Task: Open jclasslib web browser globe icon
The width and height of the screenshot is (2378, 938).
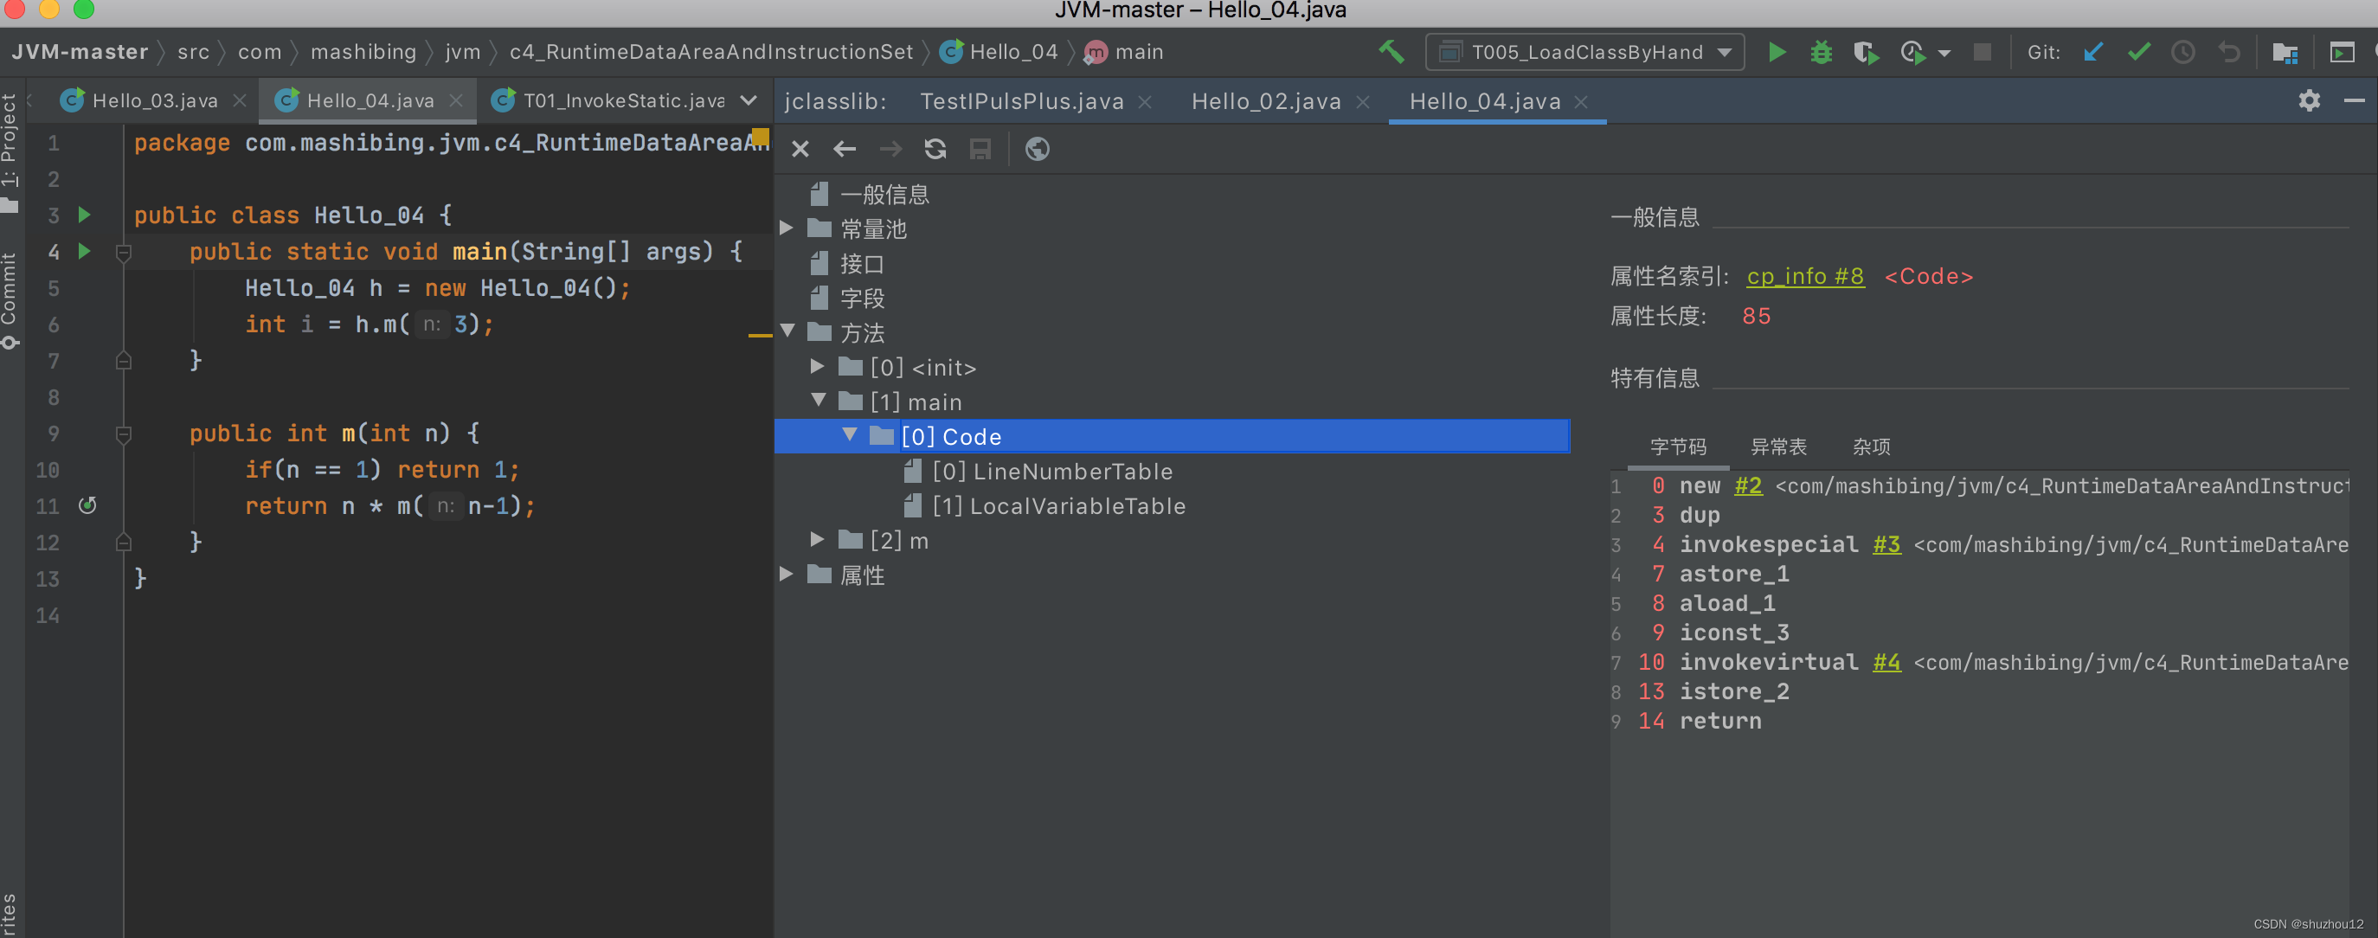Action: click(x=1038, y=149)
